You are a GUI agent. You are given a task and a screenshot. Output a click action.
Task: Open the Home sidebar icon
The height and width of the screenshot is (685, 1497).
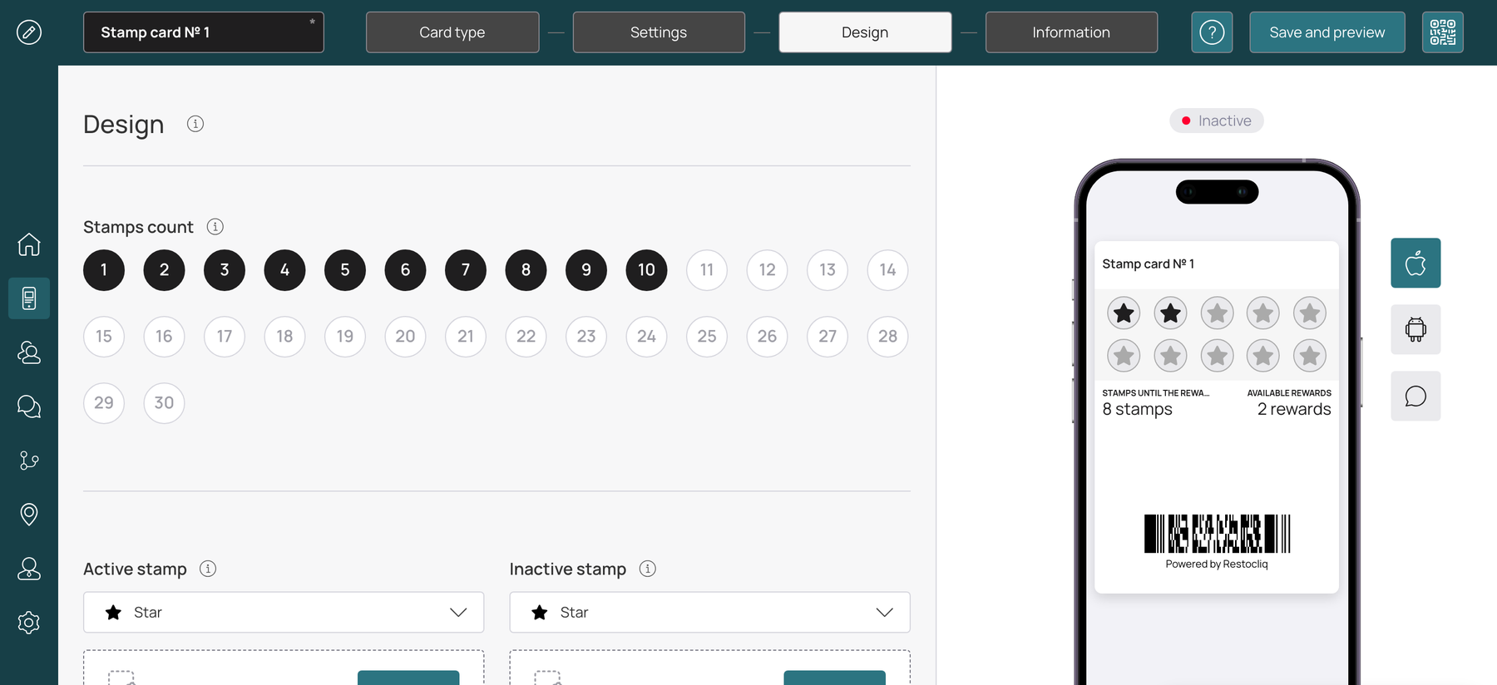(29, 244)
